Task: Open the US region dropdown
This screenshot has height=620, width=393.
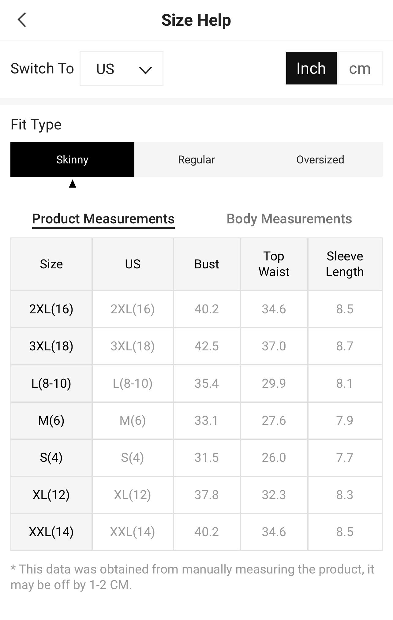Action: (x=121, y=68)
